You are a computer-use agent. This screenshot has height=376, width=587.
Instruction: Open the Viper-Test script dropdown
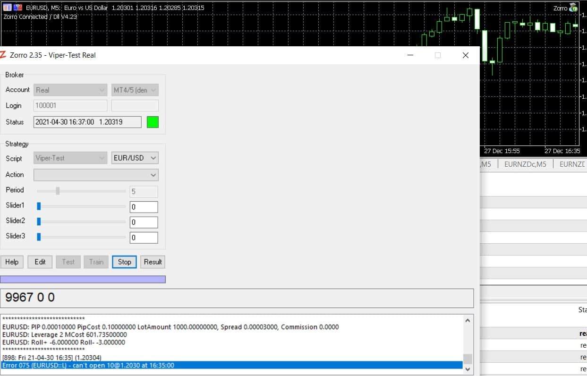(70, 158)
